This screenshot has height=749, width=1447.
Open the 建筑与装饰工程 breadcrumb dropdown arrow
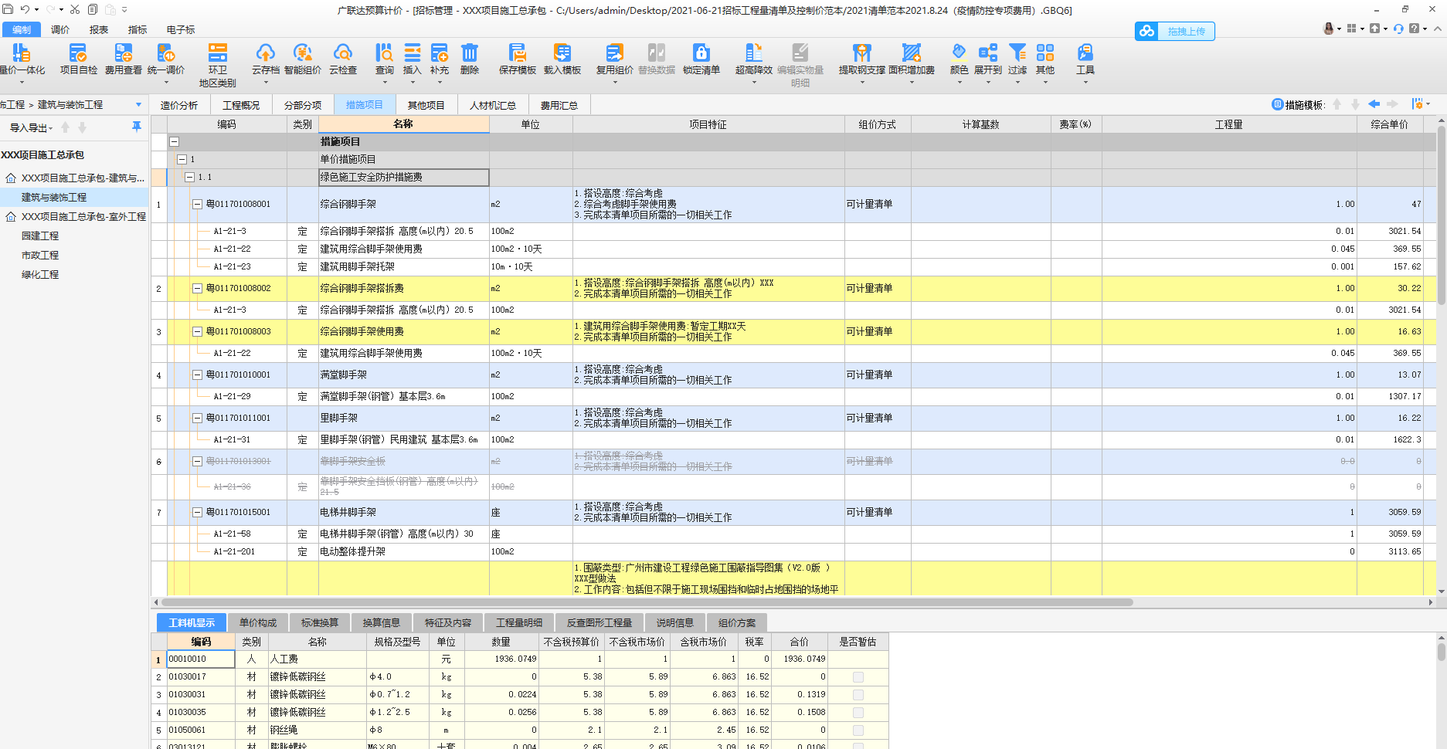[x=139, y=105]
